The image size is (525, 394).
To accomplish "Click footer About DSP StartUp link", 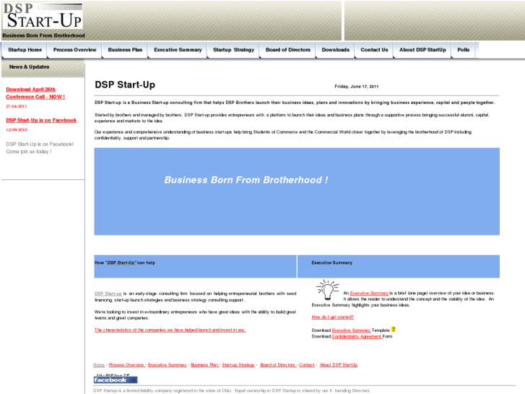I will click(339, 365).
